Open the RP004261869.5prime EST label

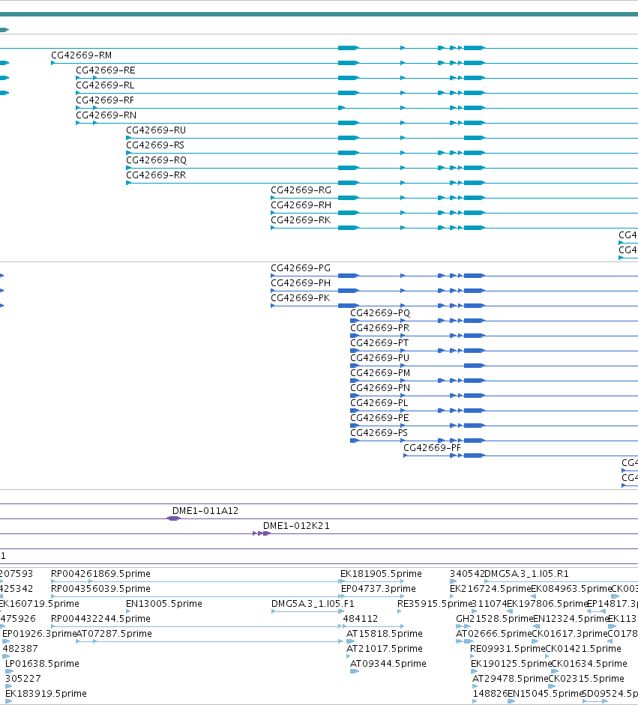click(x=100, y=574)
